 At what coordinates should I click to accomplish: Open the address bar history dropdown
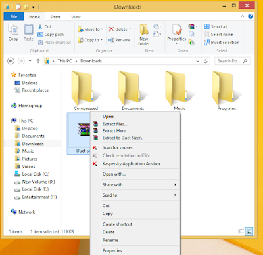(x=197, y=61)
